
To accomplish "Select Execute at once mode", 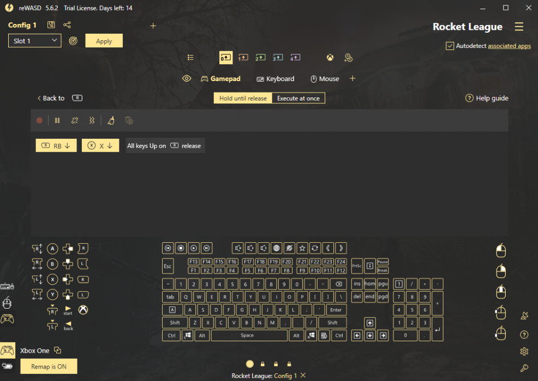I will (298, 99).
